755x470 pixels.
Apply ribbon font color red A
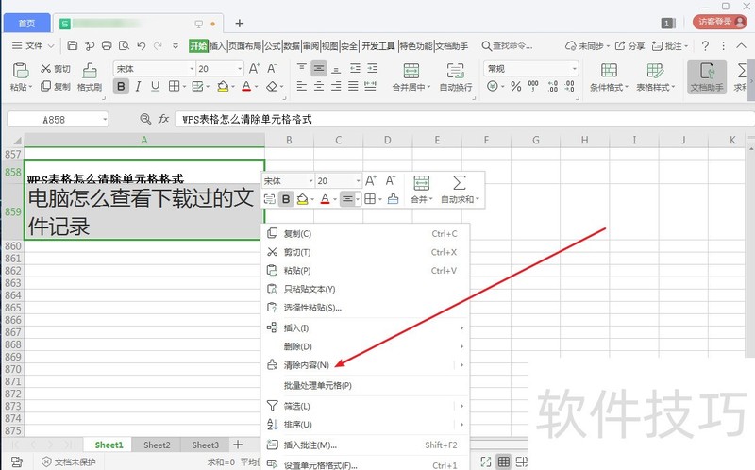(x=246, y=86)
